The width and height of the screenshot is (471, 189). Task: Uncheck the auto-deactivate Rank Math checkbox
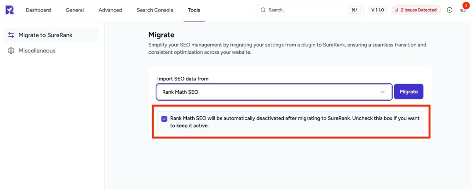click(x=164, y=119)
